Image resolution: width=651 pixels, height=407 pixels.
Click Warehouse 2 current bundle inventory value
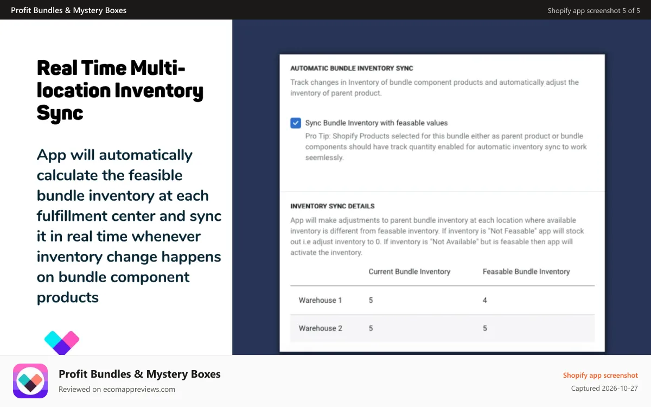[371, 328]
